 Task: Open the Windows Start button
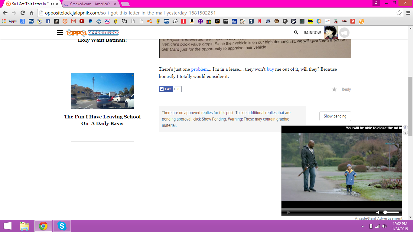[x=7, y=226]
